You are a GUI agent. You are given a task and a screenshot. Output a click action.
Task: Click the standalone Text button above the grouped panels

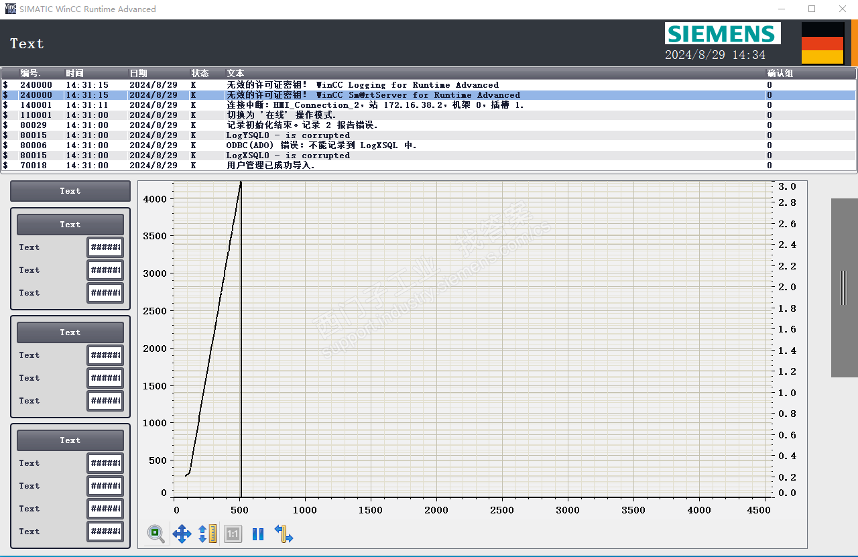tap(70, 191)
